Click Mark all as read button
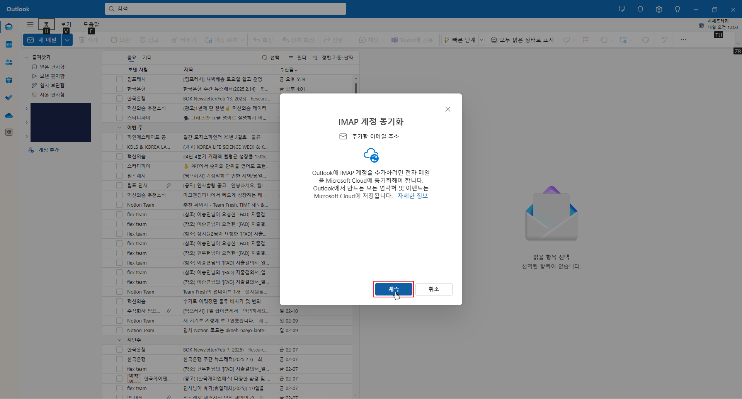The image size is (742, 399). tap(522, 40)
